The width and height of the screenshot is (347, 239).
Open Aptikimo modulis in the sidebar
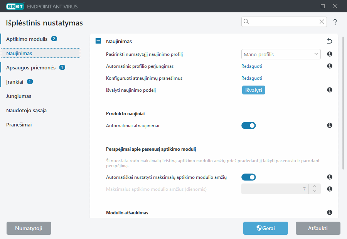pyautogui.click(x=27, y=39)
